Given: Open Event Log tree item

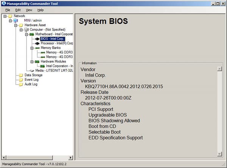Looking at the screenshot, I should 31,80.
